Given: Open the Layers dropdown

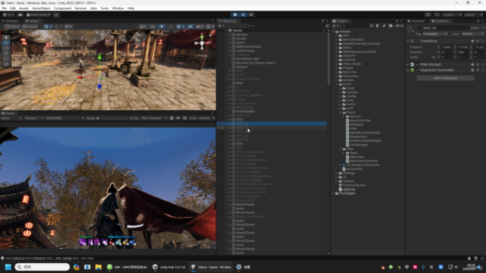Looking at the screenshot, I should point(452,14).
